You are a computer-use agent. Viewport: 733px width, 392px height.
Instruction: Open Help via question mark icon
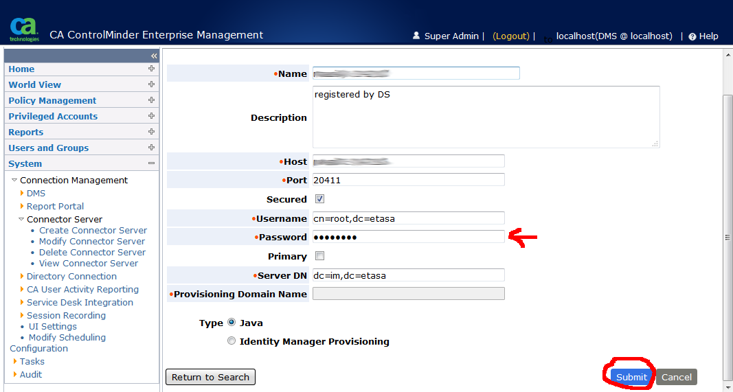point(692,36)
